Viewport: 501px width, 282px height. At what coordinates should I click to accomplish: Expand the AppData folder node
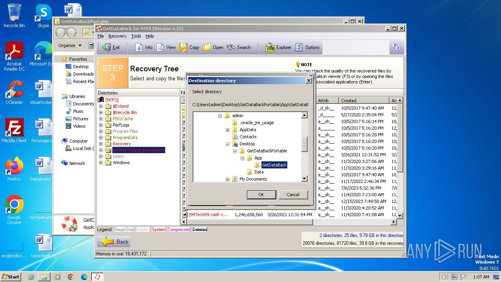click(227, 130)
